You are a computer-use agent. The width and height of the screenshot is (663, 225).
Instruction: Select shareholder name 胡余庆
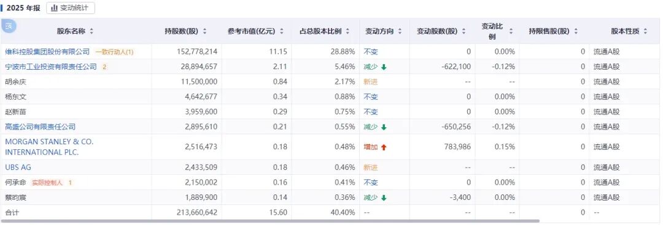[15, 82]
